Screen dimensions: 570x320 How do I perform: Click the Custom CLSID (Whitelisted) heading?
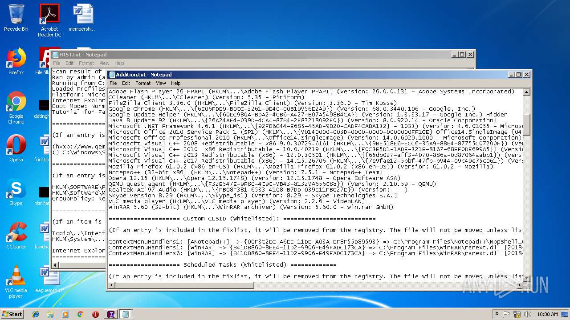242,219
